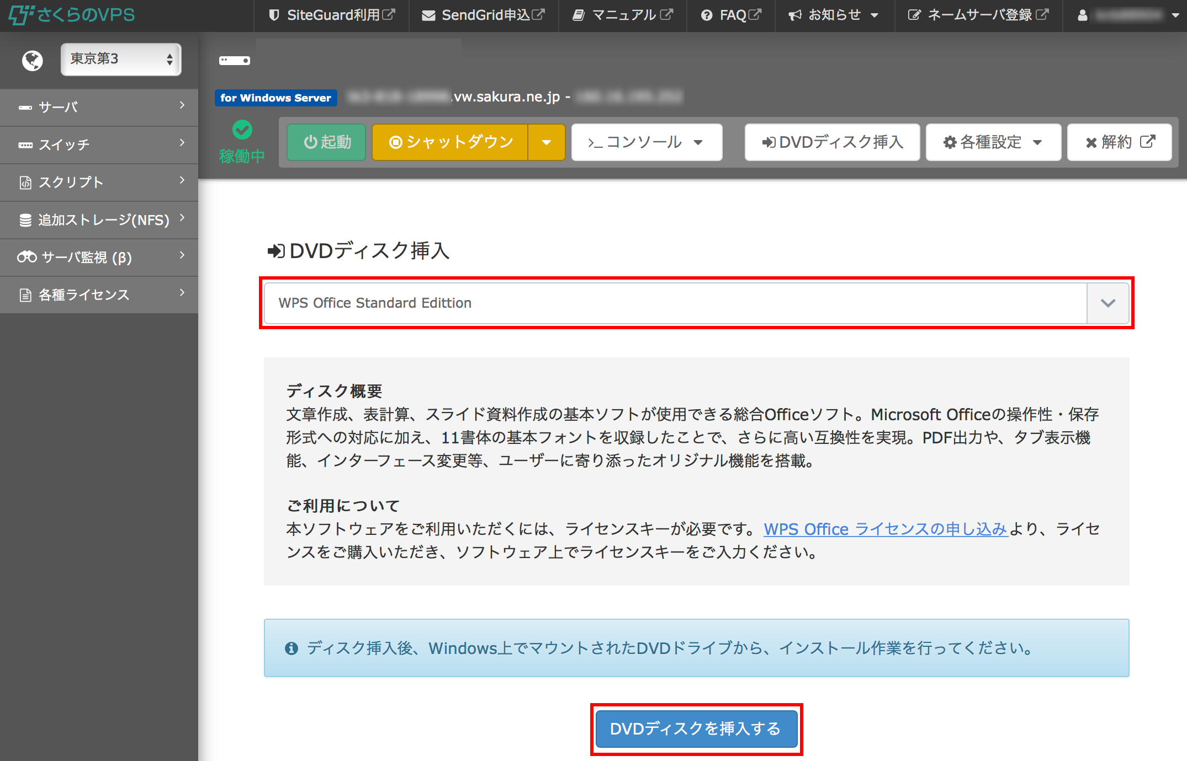The height and width of the screenshot is (761, 1187).
Task: Click DVDディスク挿入 toolbar button
Action: (832, 142)
